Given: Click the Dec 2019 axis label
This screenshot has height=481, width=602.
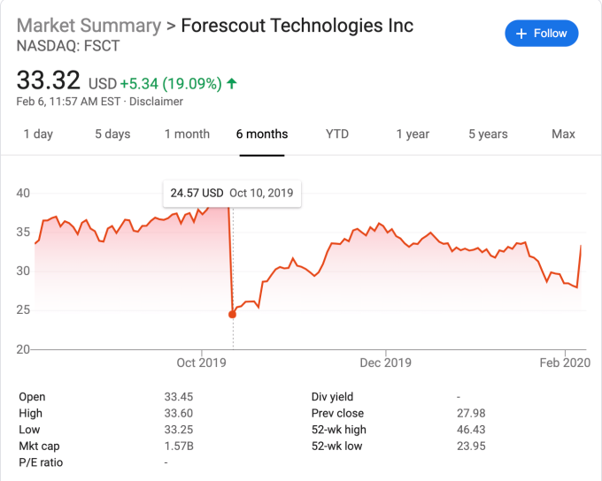Looking at the screenshot, I should (x=386, y=363).
